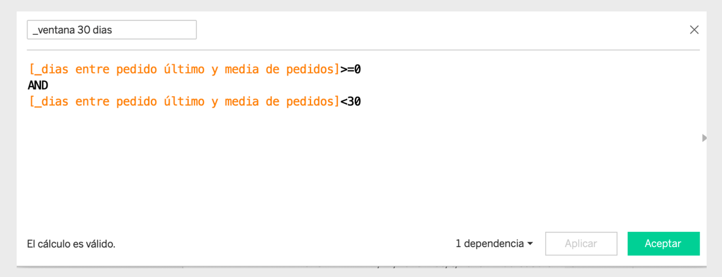This screenshot has height=277, width=722.
Task: Expand the function reference side panel arrow
Action: (x=705, y=138)
